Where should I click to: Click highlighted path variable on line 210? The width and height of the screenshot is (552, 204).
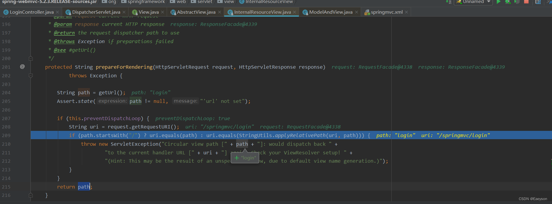tap(242, 144)
